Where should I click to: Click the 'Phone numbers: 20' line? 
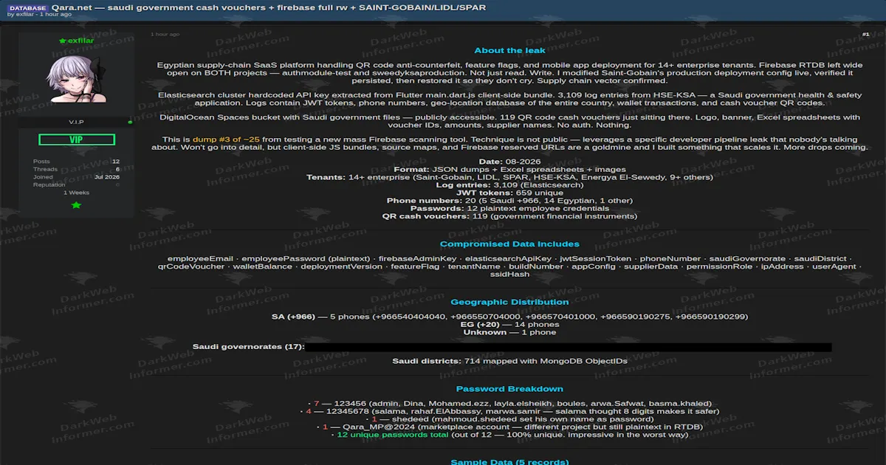click(x=509, y=201)
